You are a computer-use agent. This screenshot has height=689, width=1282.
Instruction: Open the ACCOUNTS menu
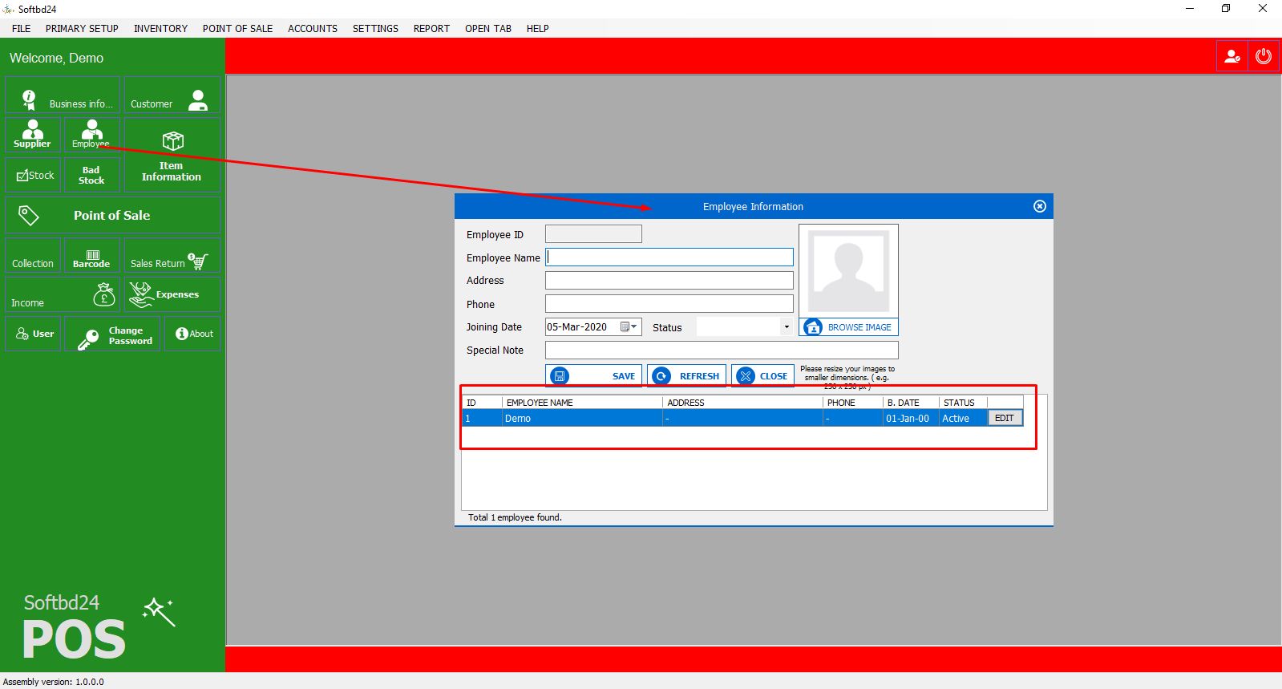(313, 28)
